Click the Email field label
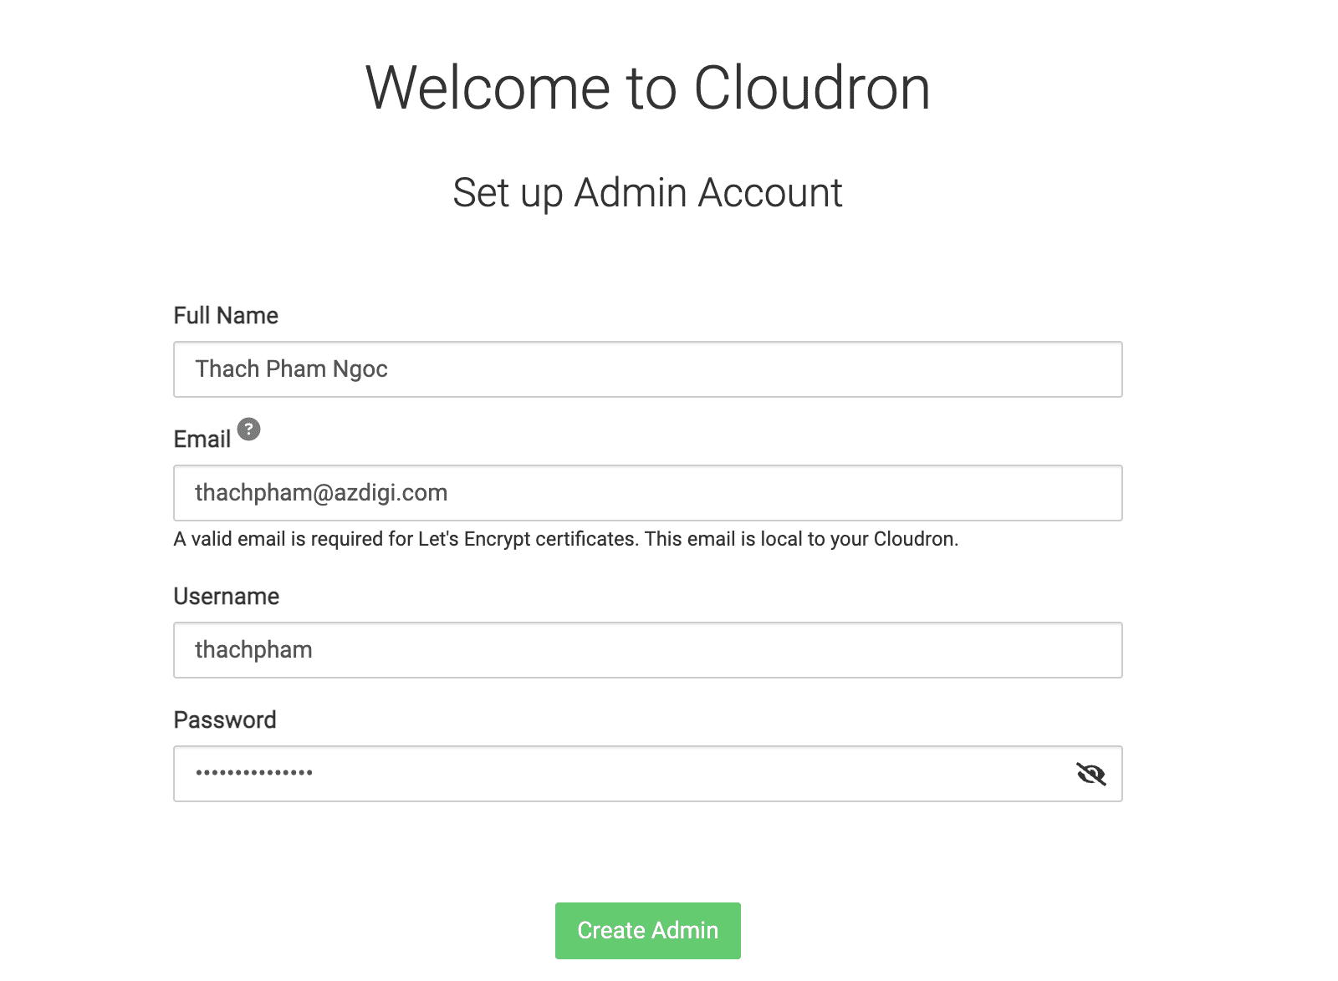This screenshot has height=981, width=1338. tap(202, 440)
